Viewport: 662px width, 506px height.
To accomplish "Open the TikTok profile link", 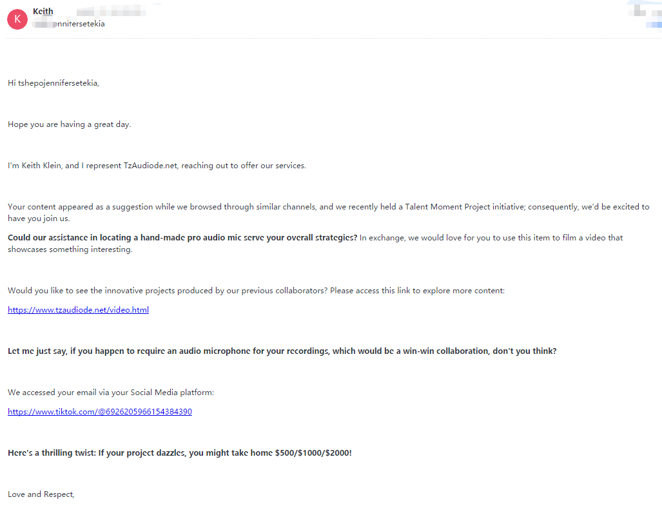I will coord(99,412).
